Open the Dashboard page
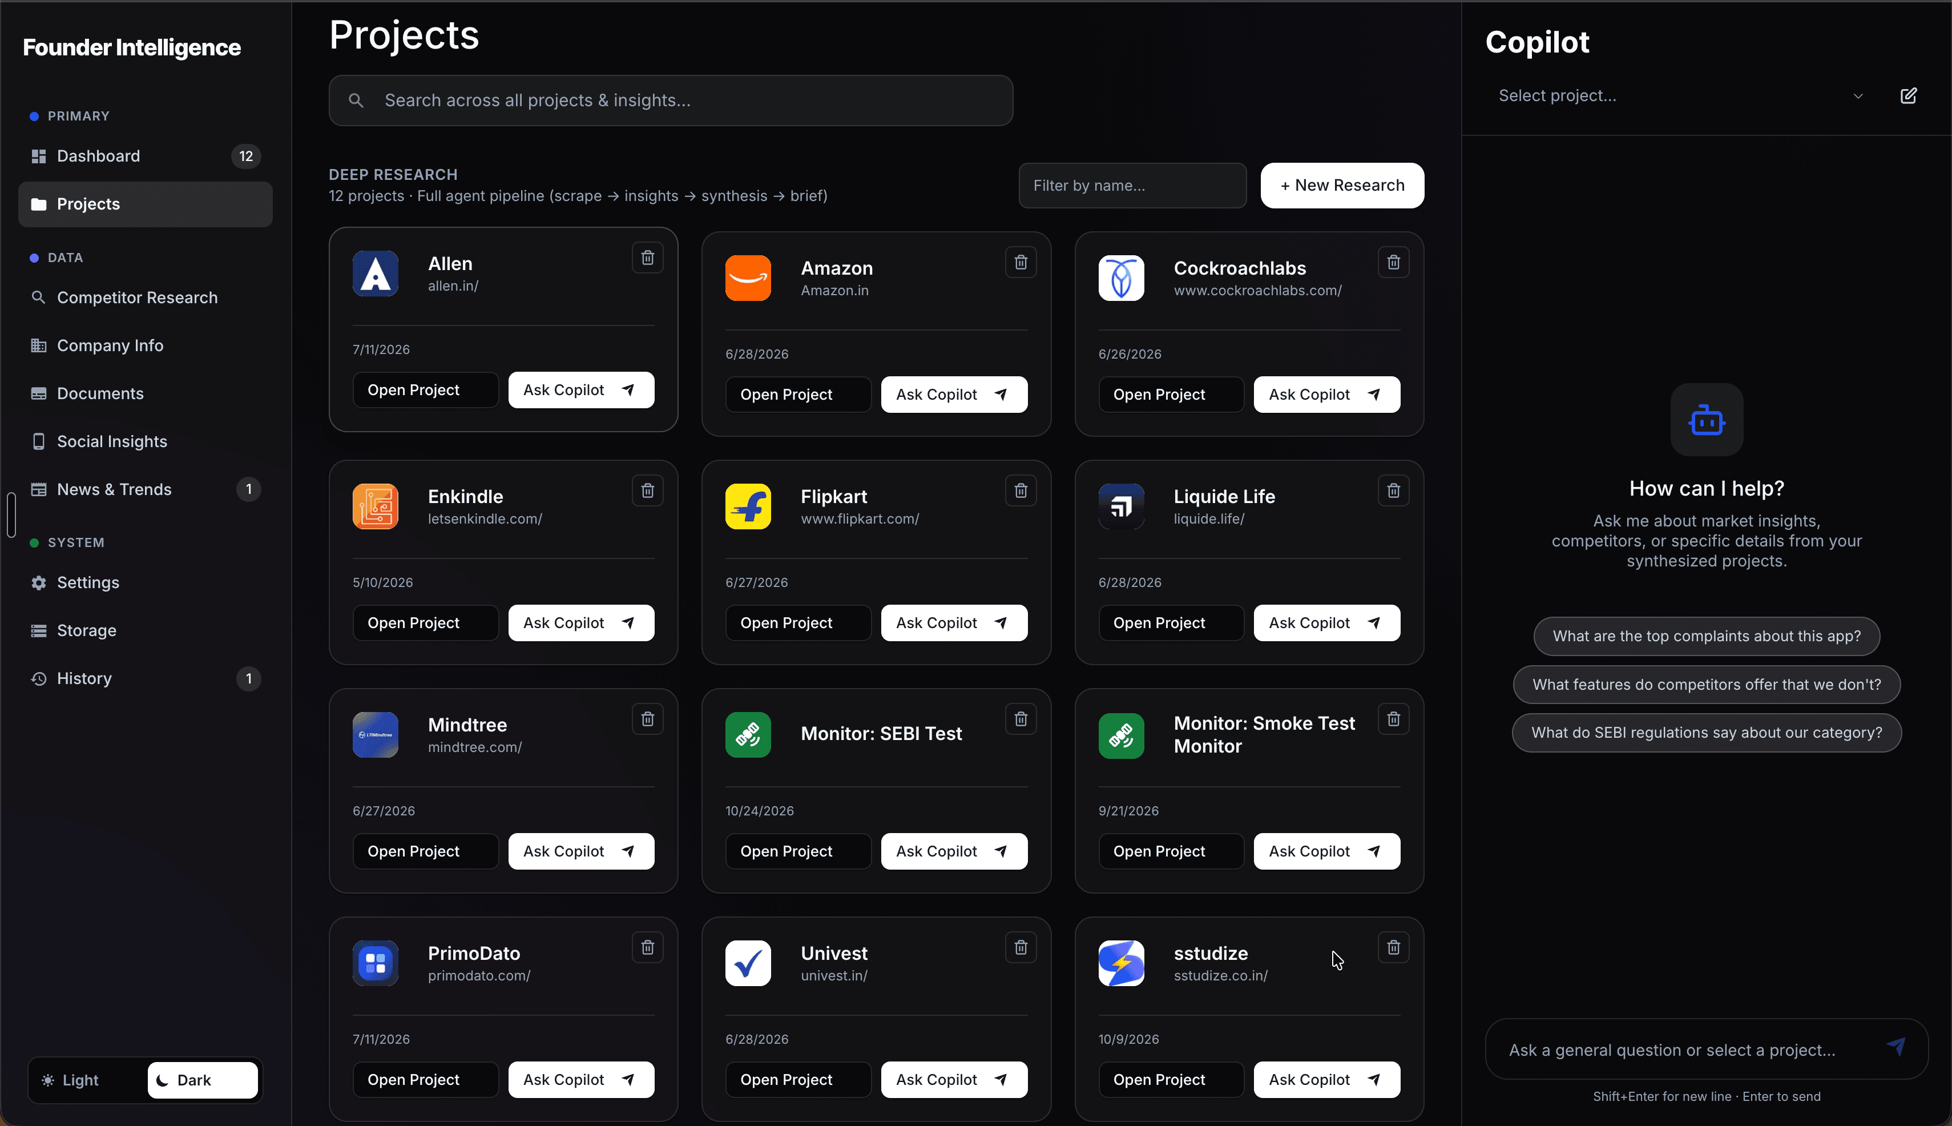The height and width of the screenshot is (1126, 1952). point(146,156)
